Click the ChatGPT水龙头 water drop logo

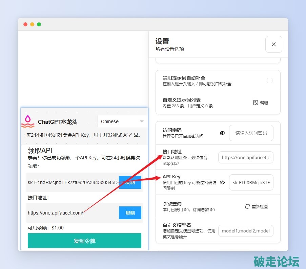click(28, 121)
